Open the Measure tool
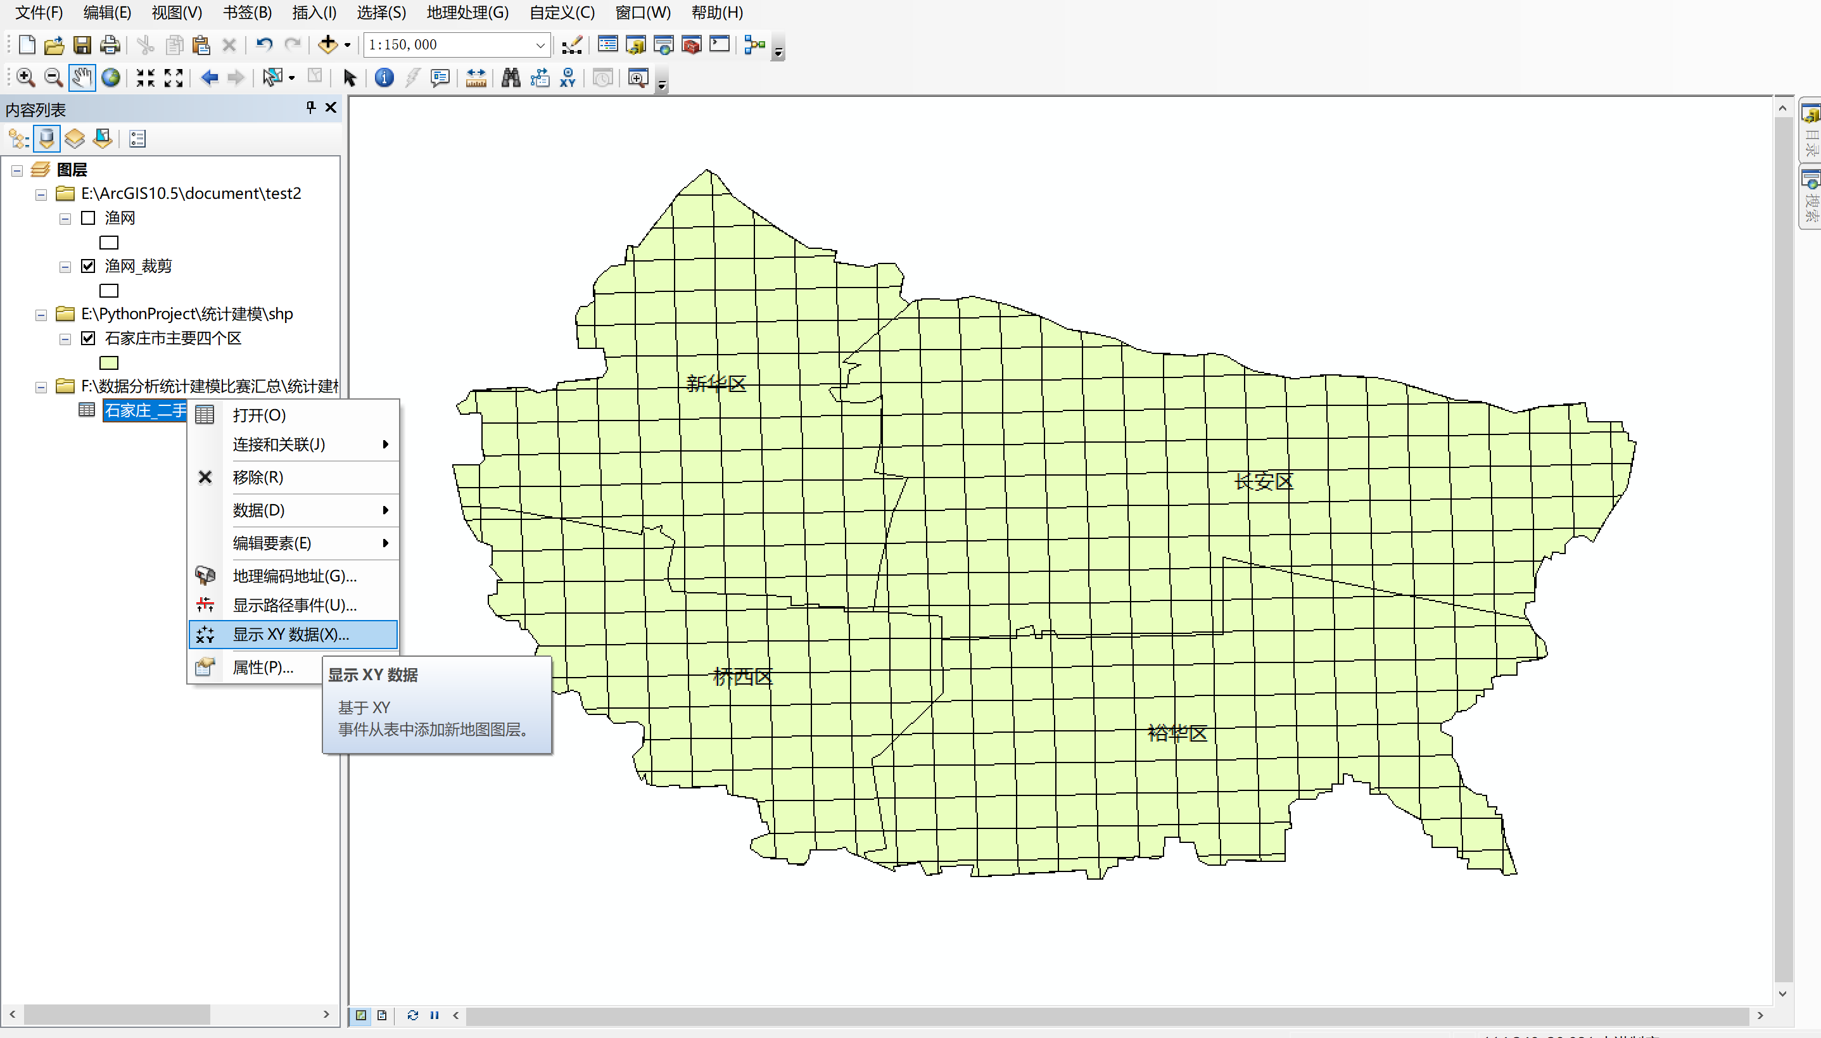 pyautogui.click(x=476, y=77)
